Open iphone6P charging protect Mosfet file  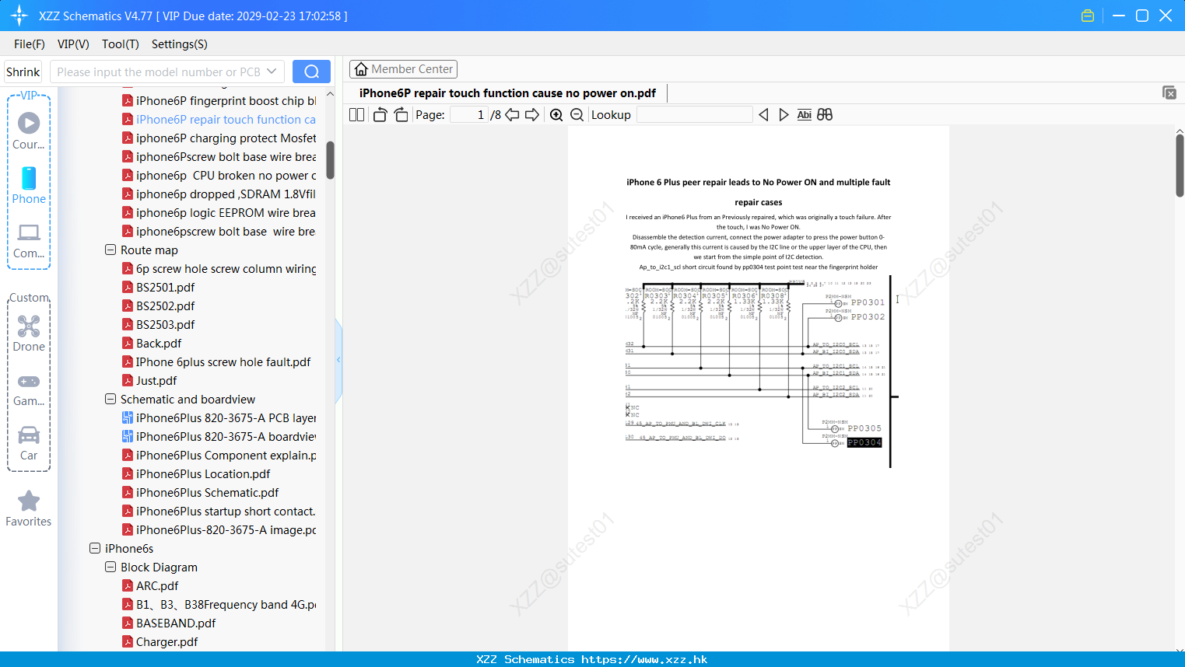pyautogui.click(x=219, y=138)
